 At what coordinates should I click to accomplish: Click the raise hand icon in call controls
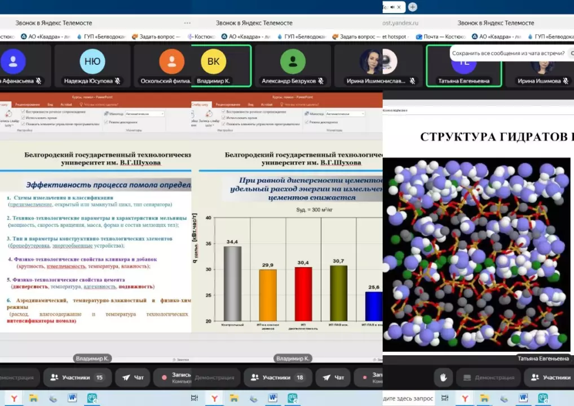[x=444, y=377]
